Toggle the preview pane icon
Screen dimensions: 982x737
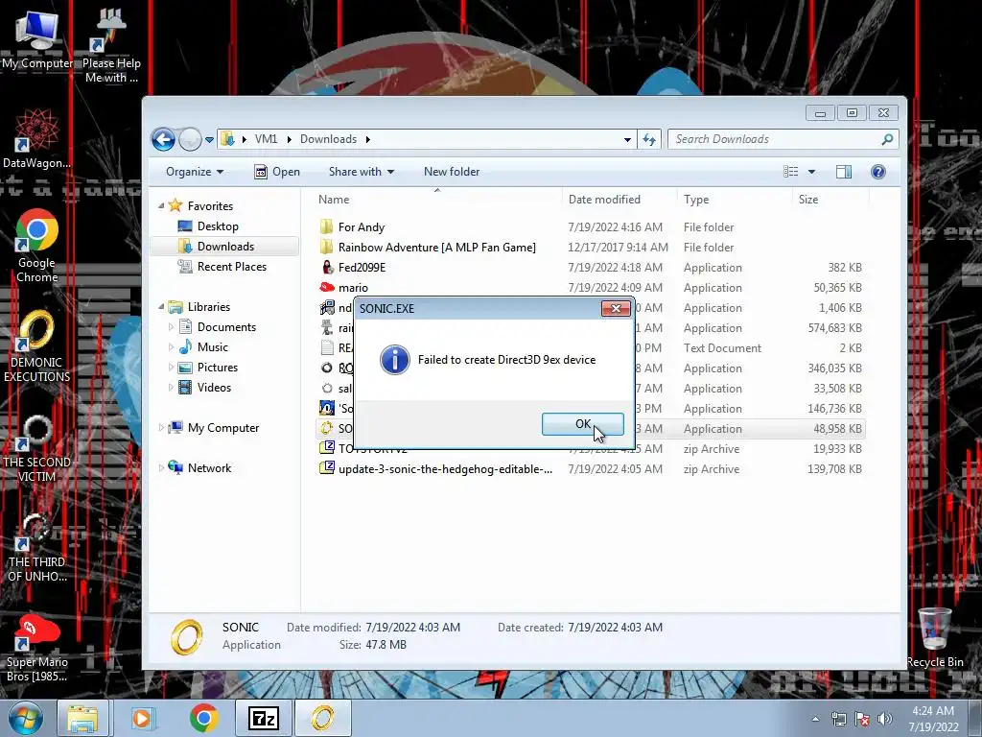pyautogui.click(x=844, y=172)
